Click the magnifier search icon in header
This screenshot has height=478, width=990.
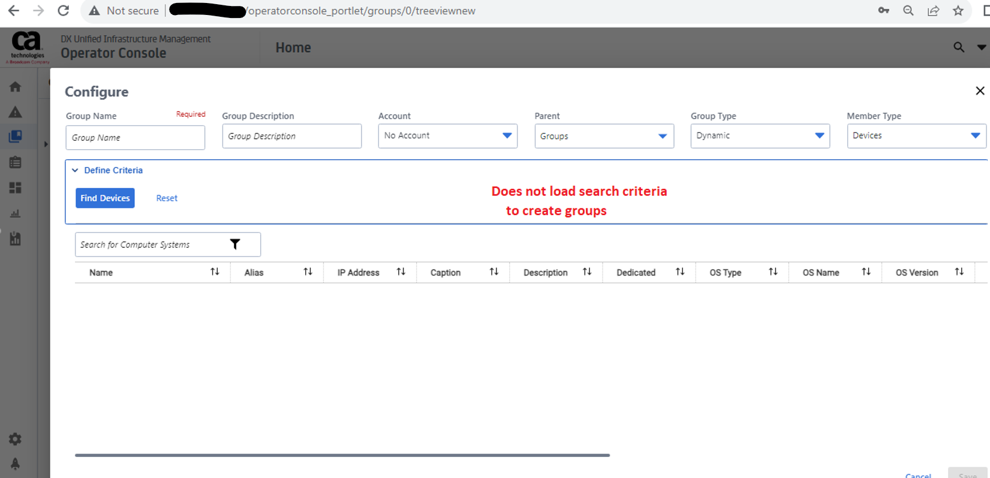tap(959, 47)
